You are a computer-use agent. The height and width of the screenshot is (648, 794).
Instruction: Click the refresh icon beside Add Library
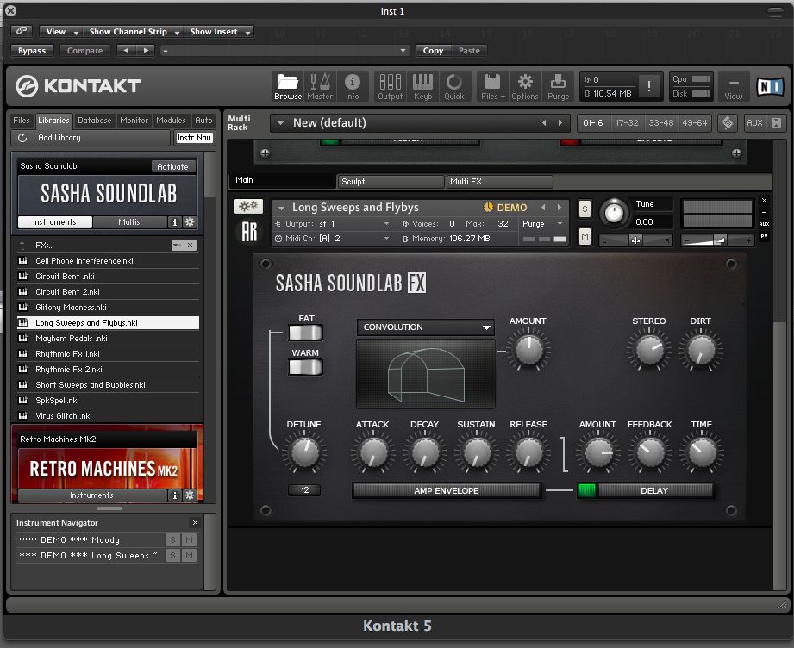tap(22, 138)
